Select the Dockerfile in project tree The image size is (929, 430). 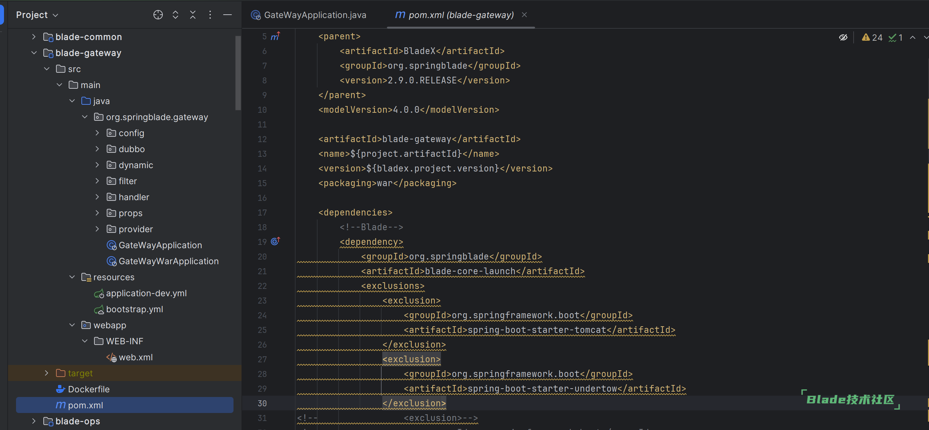pyautogui.click(x=89, y=389)
